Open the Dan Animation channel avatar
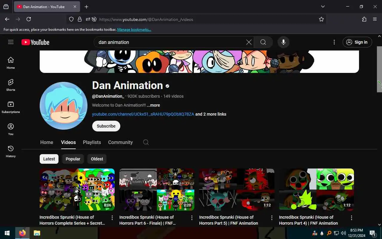This screenshot has height=239, width=382. (64, 106)
